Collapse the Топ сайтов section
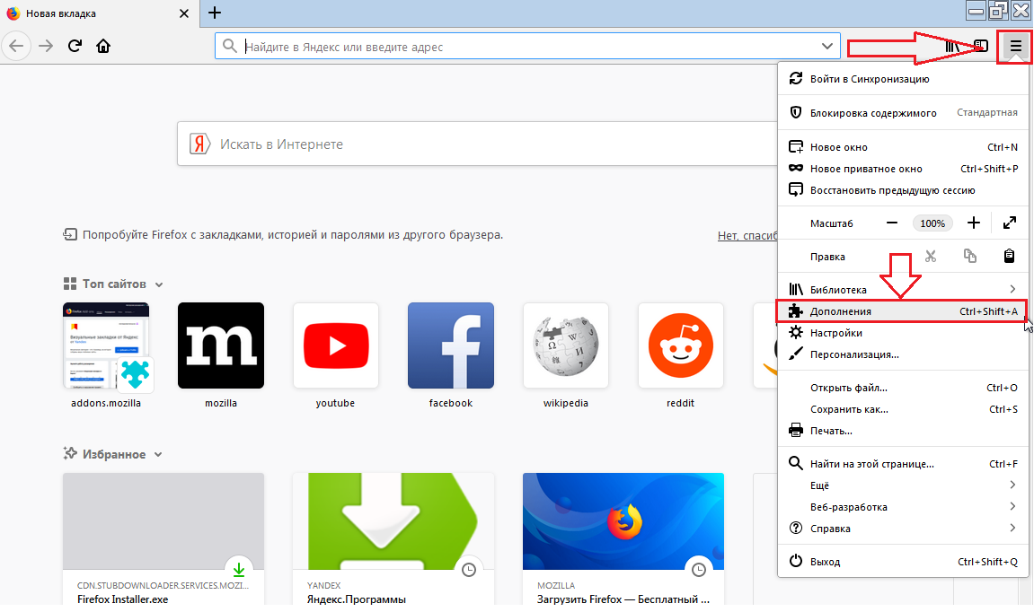1034x612 pixels. coord(159,284)
